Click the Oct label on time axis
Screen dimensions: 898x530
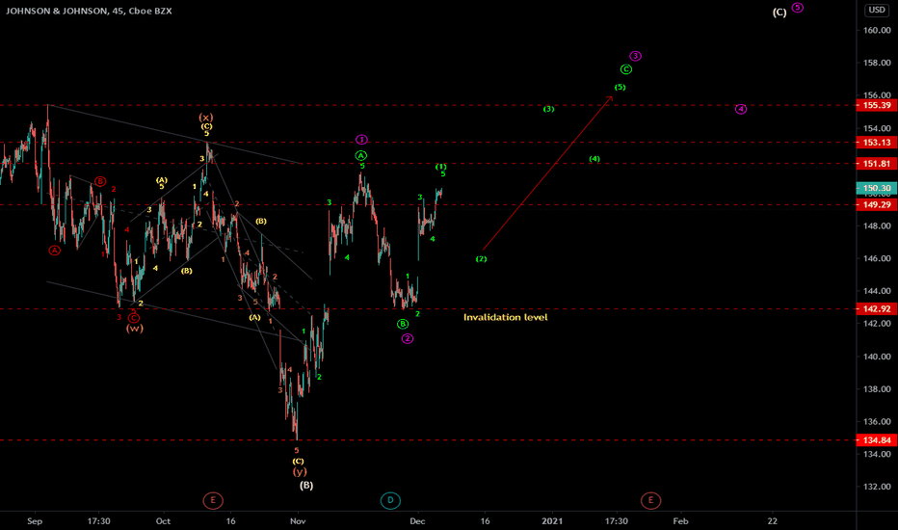click(x=163, y=520)
